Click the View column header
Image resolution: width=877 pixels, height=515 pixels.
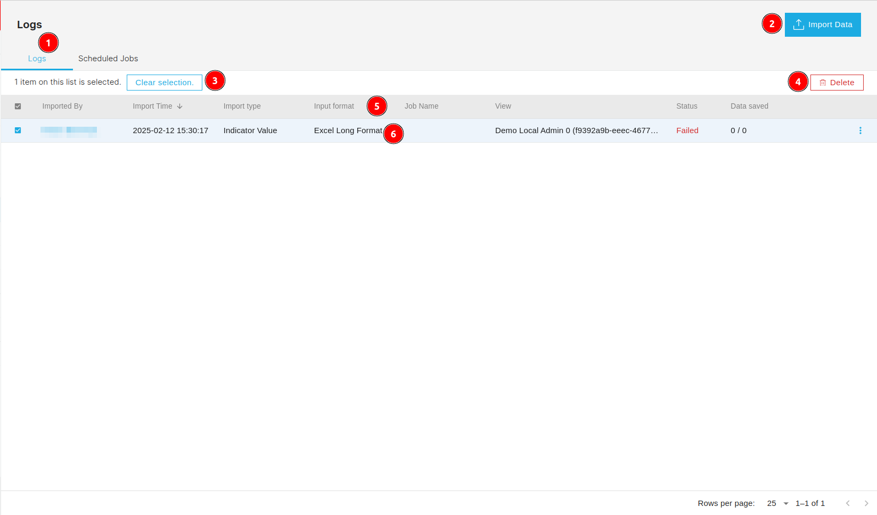click(503, 107)
